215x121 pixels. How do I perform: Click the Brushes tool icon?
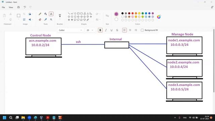tap(60, 15)
